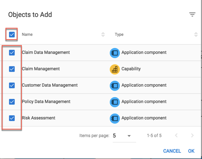Uncheck the Claim Data Management checkbox
The width and height of the screenshot is (202, 159).
tap(12, 53)
